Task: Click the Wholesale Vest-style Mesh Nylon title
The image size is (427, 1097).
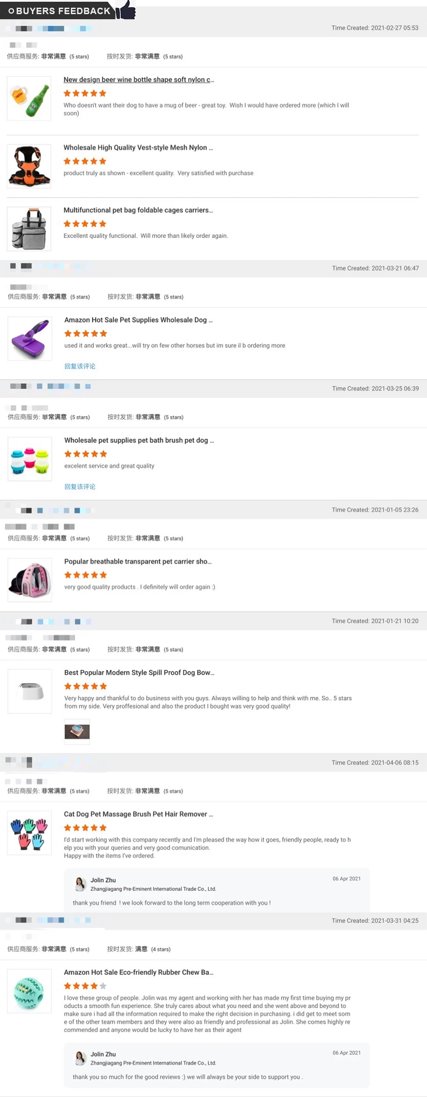Action: pyautogui.click(x=138, y=148)
